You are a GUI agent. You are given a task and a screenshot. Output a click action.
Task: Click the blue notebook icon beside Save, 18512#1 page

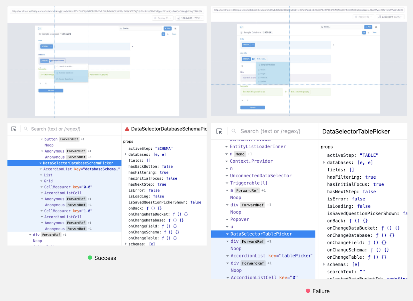163,34
